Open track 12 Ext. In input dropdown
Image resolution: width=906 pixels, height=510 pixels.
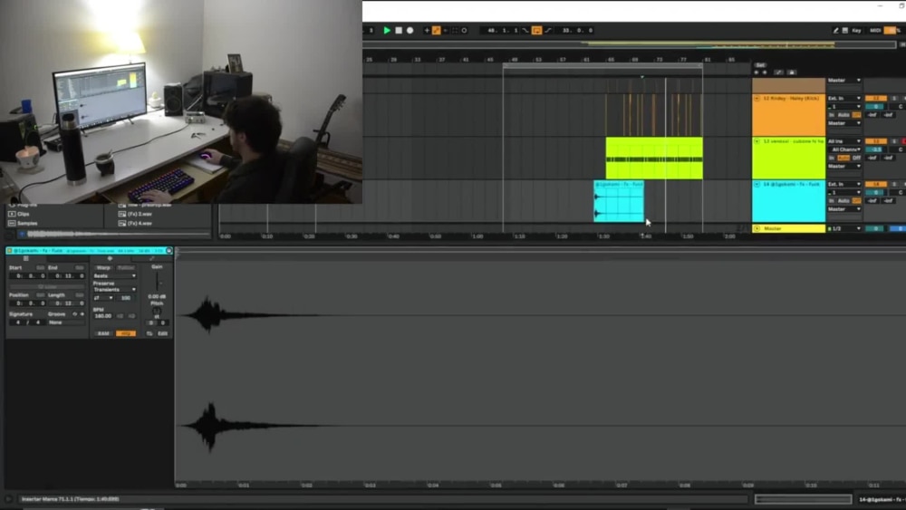844,99
